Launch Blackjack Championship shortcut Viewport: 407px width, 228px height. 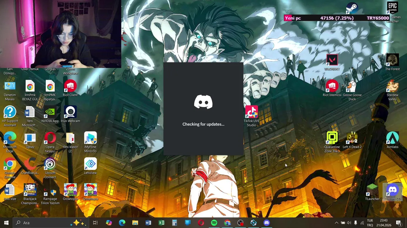coord(30,194)
